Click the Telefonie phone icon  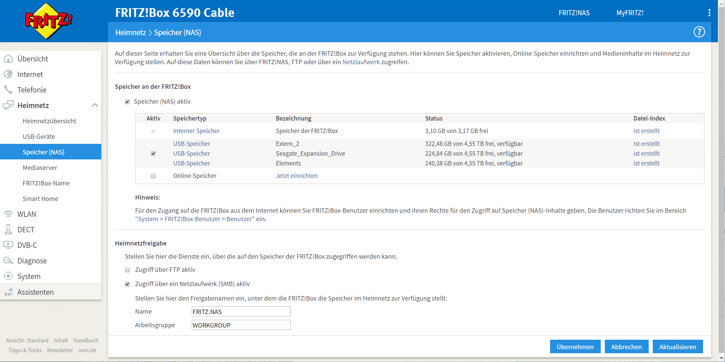point(8,90)
